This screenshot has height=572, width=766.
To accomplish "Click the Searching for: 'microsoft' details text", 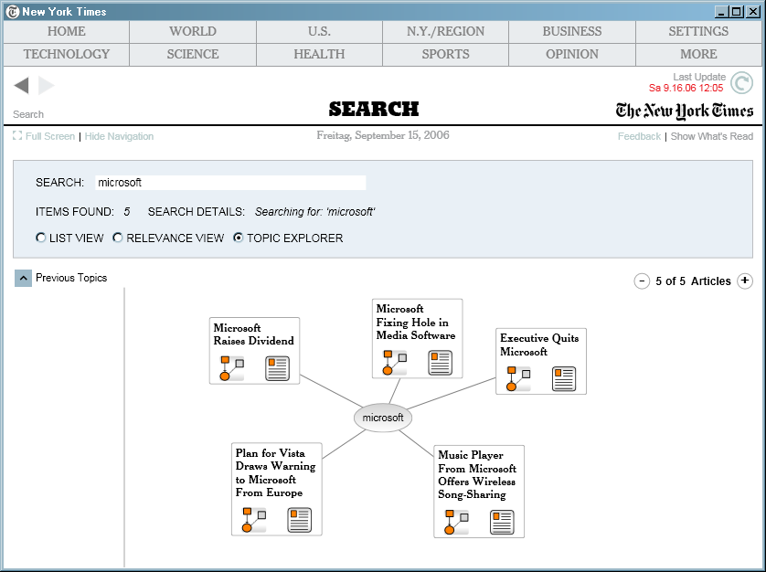I will 315,211.
